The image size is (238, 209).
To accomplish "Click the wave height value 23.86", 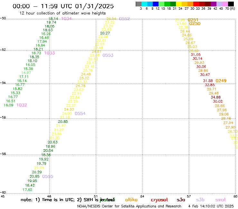I will pyautogui.click(x=57, y=134).
